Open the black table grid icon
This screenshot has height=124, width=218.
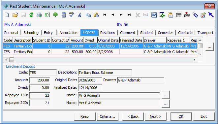coord(179,15)
